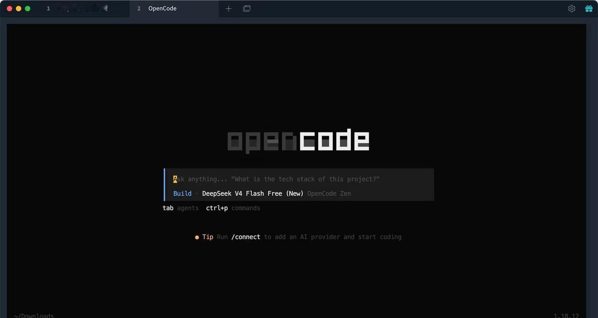Click the version number 1.18.12
The image size is (598, 318).
click(x=566, y=315)
